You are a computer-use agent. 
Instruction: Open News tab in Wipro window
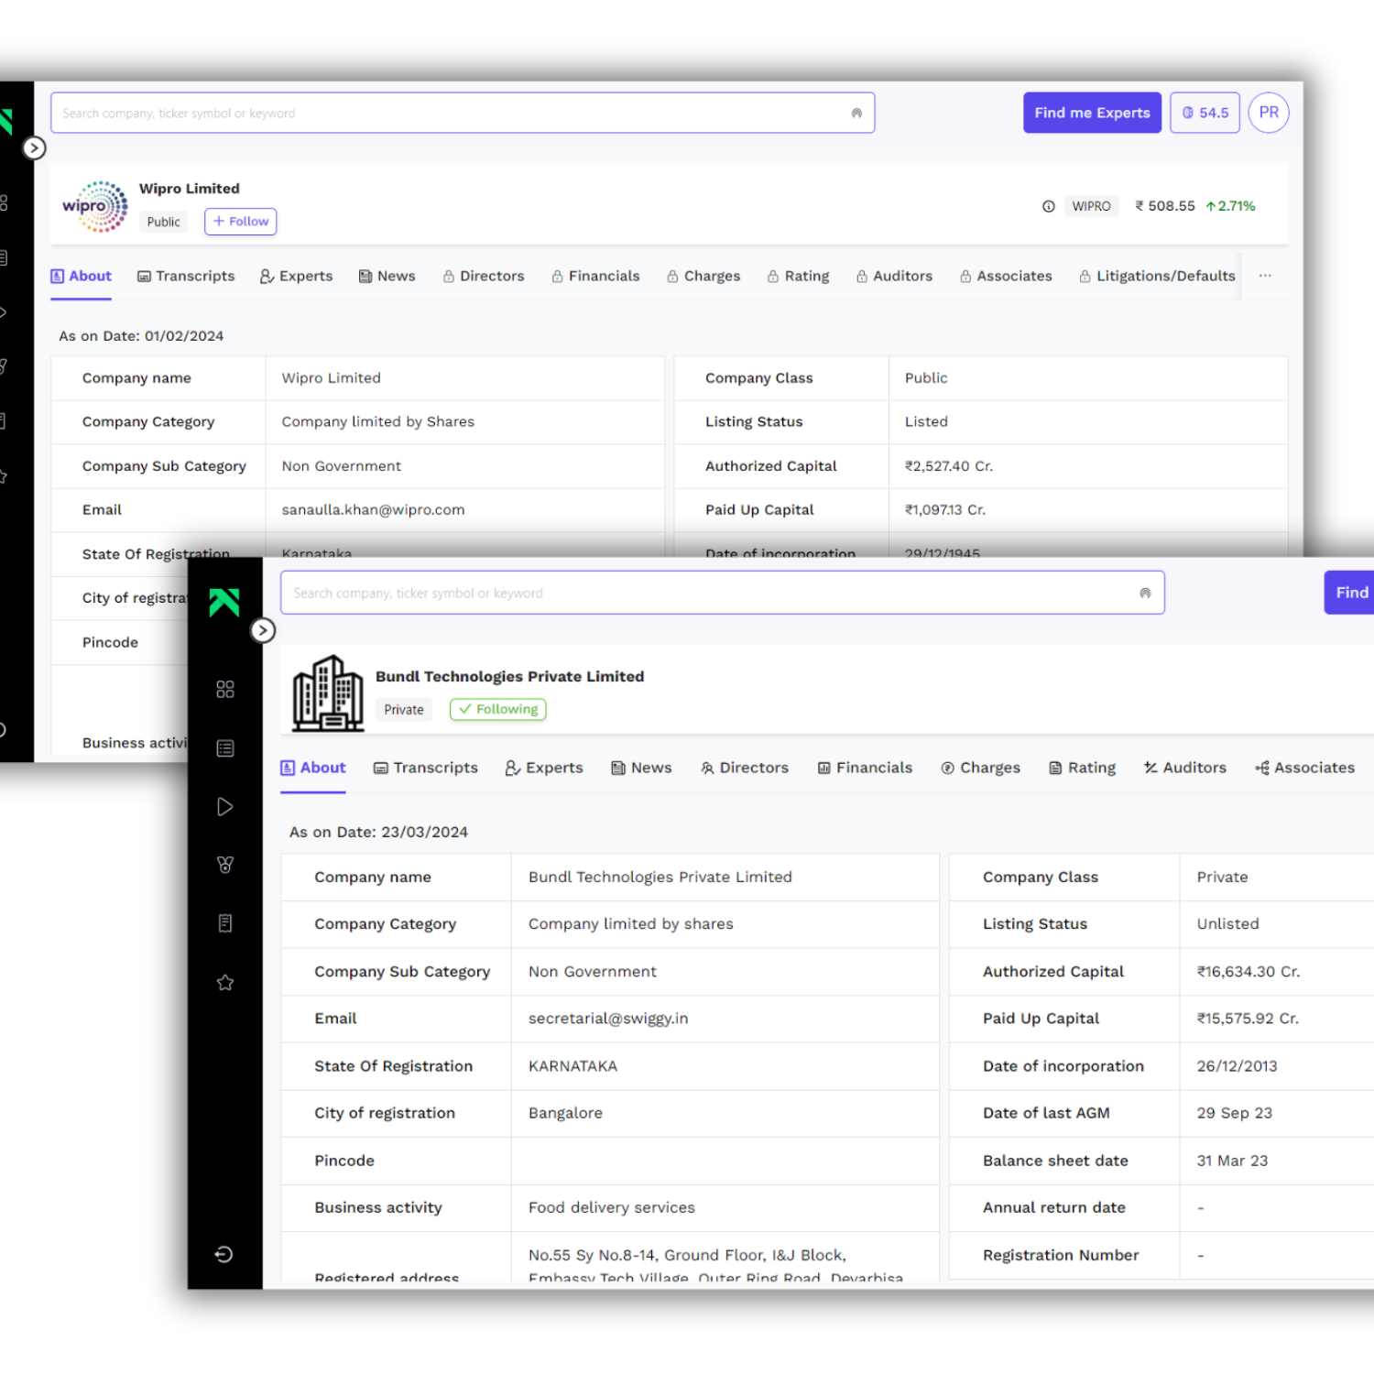[387, 276]
